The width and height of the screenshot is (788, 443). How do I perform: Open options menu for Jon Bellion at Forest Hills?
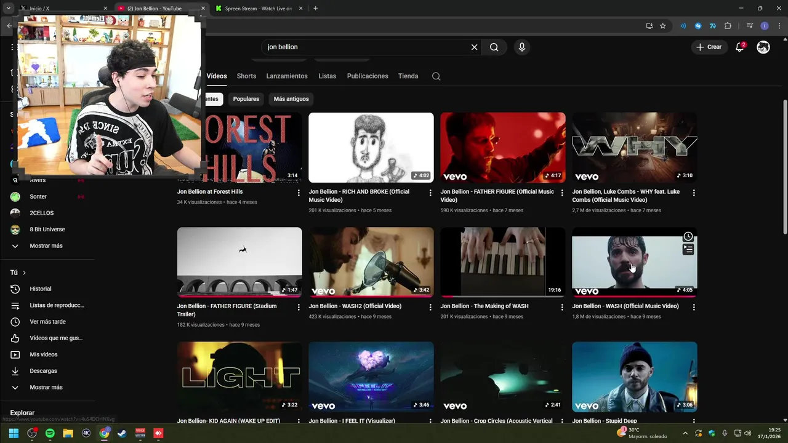pyautogui.click(x=299, y=193)
